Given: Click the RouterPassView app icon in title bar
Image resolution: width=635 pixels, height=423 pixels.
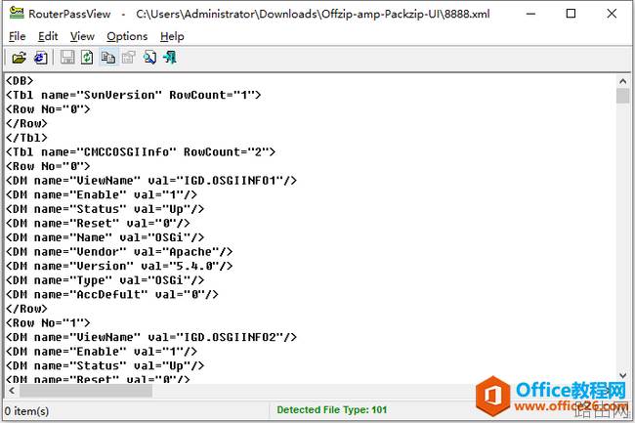Looking at the screenshot, I should click(x=17, y=14).
